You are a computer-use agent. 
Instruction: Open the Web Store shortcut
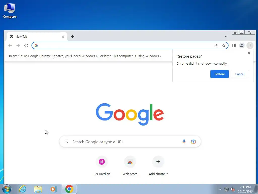coord(130,166)
